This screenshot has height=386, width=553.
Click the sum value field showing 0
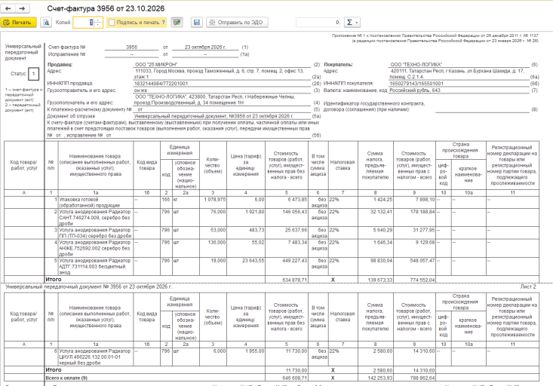(x=318, y=22)
